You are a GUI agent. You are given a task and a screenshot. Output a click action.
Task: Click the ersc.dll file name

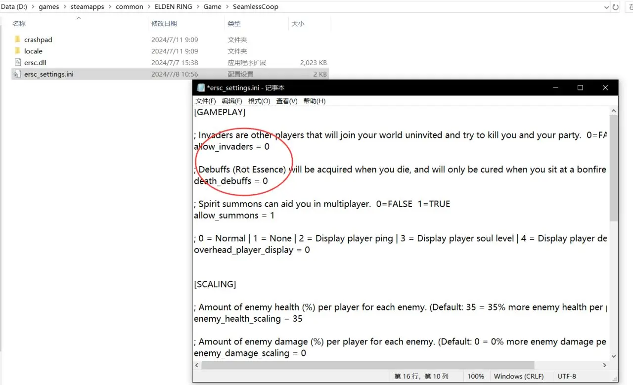pos(35,63)
